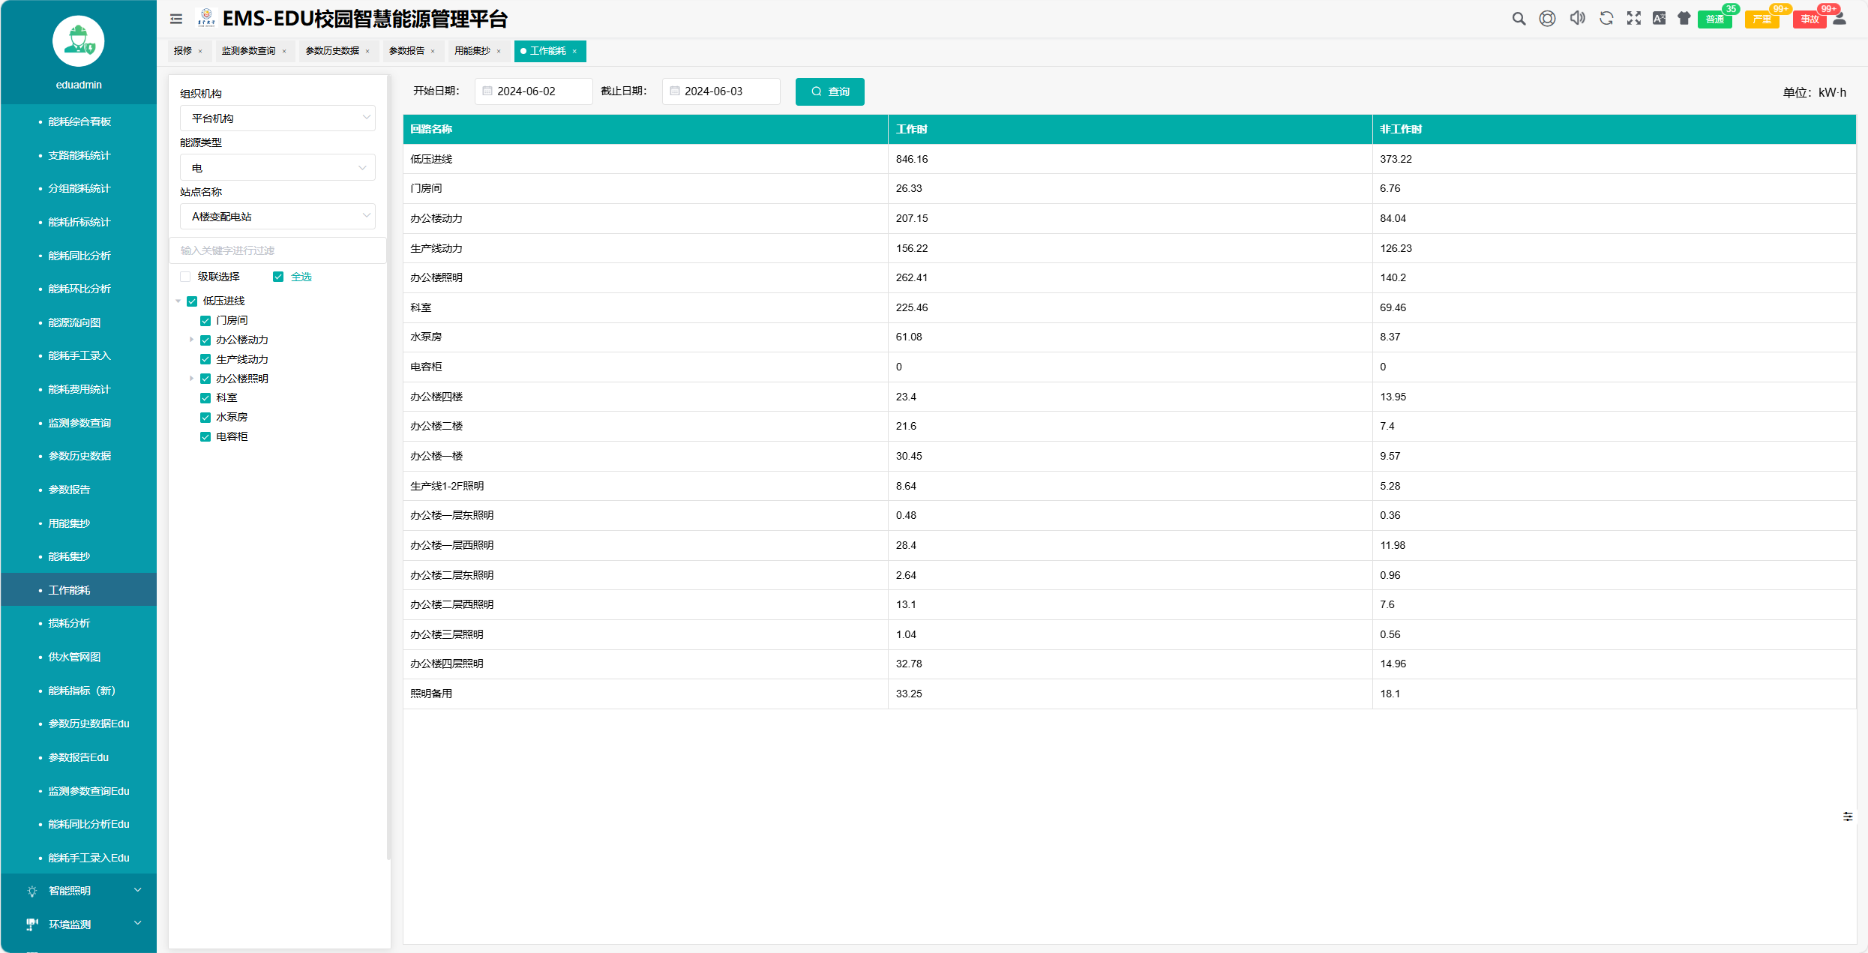Enable the 级联选择 checkbox
The image size is (1868, 953).
(x=185, y=277)
